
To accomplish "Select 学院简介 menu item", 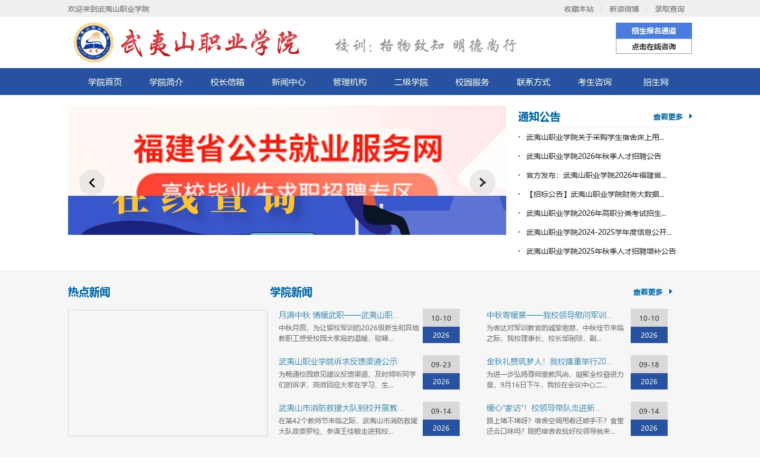I will click(166, 82).
